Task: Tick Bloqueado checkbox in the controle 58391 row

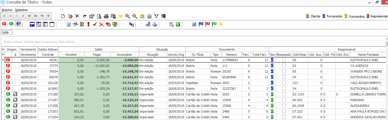Action: pyautogui.click(x=284, y=60)
